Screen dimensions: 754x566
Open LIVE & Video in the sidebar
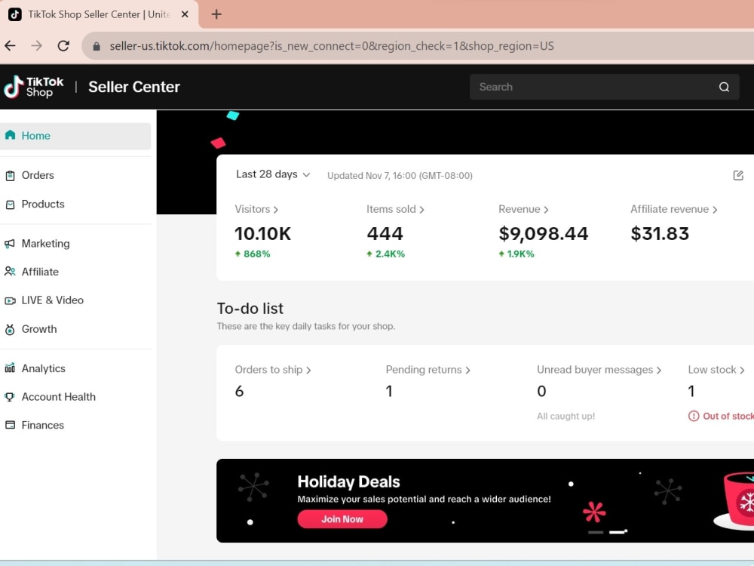[75, 300]
